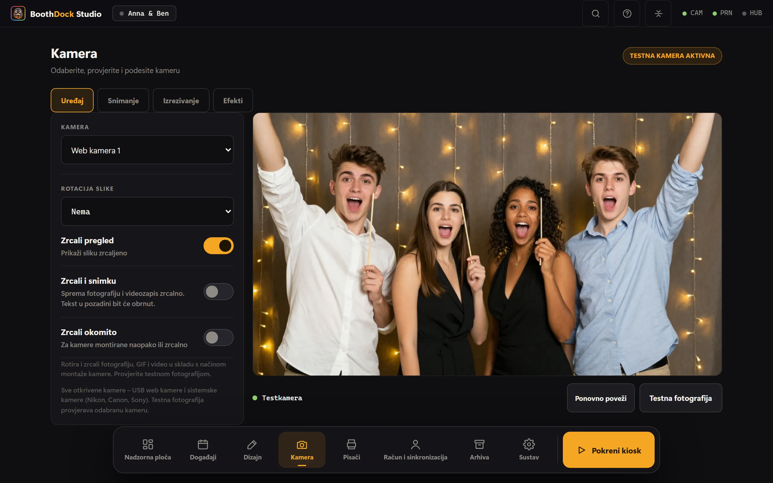Switch to the Snimanje tab
The image size is (773, 483).
click(123, 100)
